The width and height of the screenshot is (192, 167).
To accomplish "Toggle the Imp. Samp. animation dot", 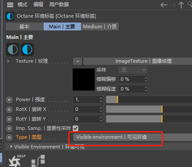I will [9, 129].
